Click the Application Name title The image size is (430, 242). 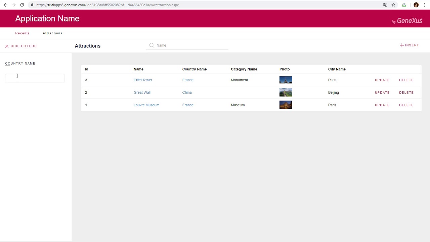pos(47,18)
